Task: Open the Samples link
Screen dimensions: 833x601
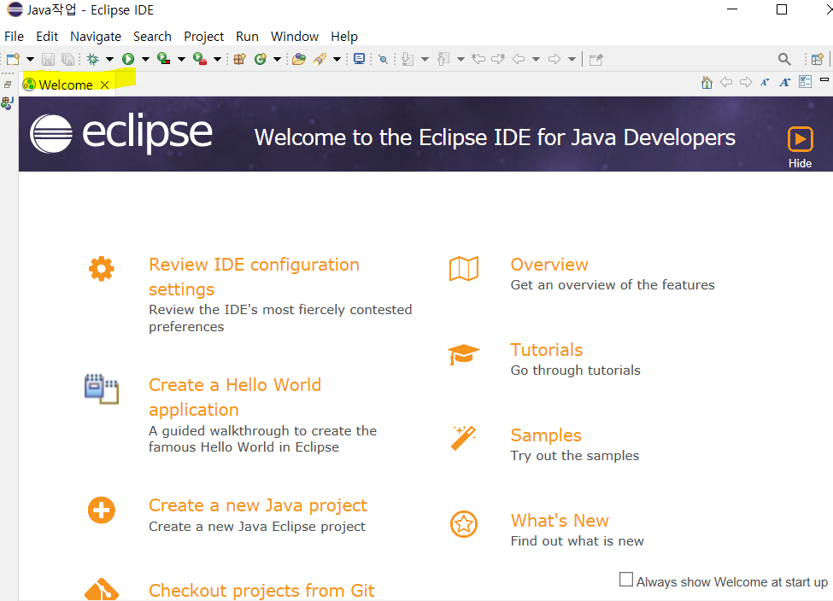Action: pos(546,435)
